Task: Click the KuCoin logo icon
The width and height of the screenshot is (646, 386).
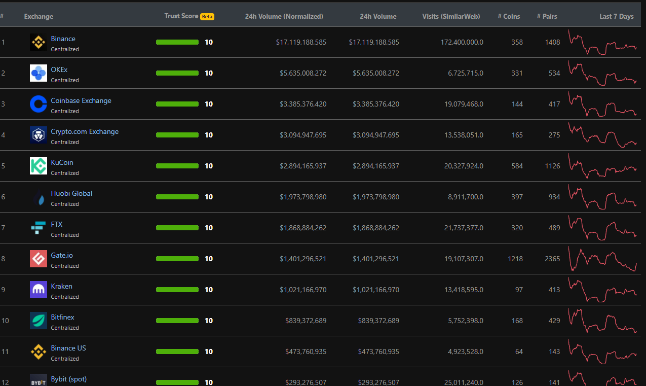Action: (39, 166)
